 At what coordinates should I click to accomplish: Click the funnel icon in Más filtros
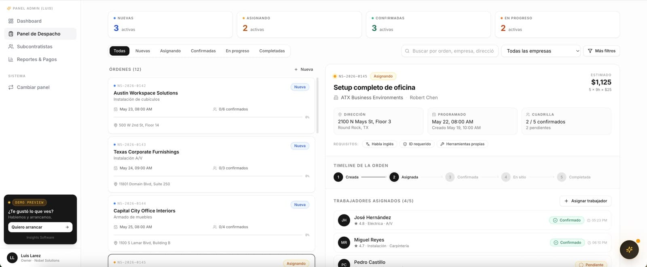click(x=590, y=51)
